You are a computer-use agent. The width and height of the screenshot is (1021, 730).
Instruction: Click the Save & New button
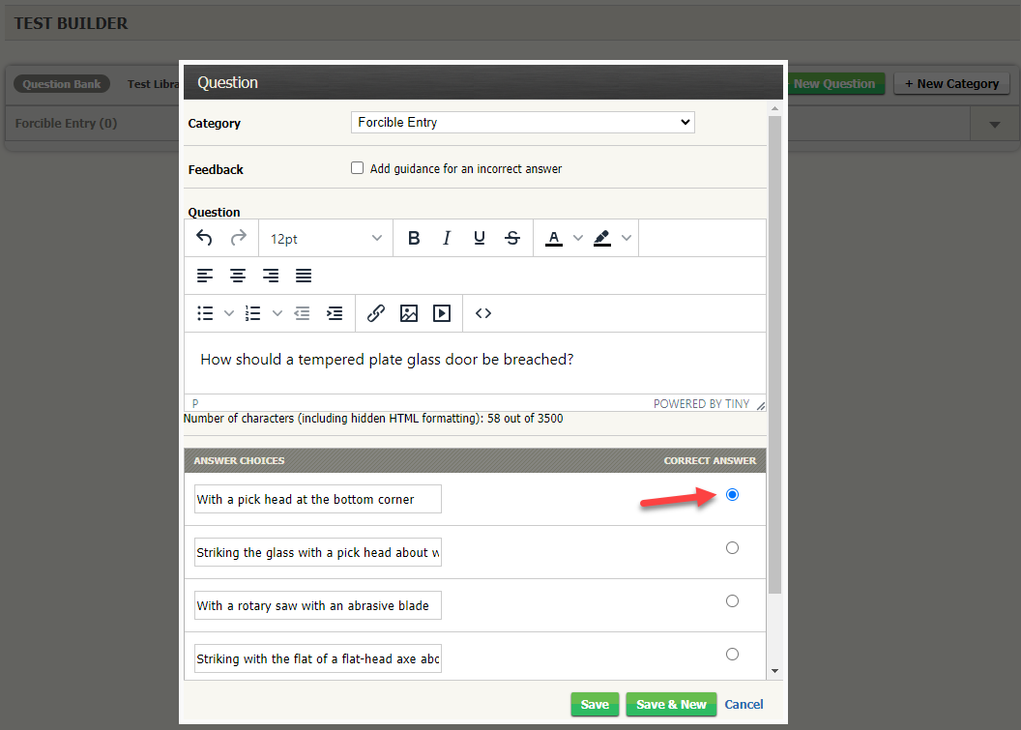(x=671, y=704)
